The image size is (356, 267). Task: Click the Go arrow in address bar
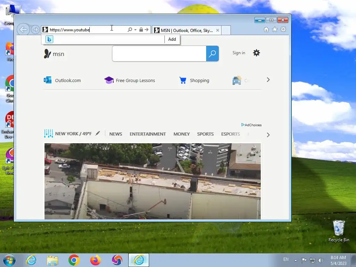[x=147, y=30]
